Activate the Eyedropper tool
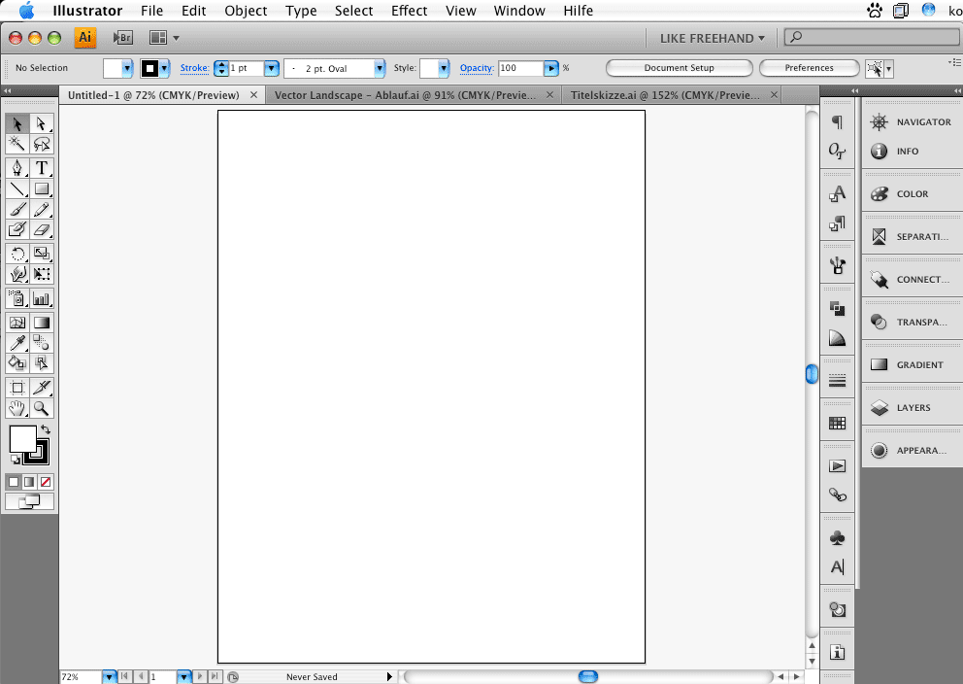 pyautogui.click(x=17, y=342)
